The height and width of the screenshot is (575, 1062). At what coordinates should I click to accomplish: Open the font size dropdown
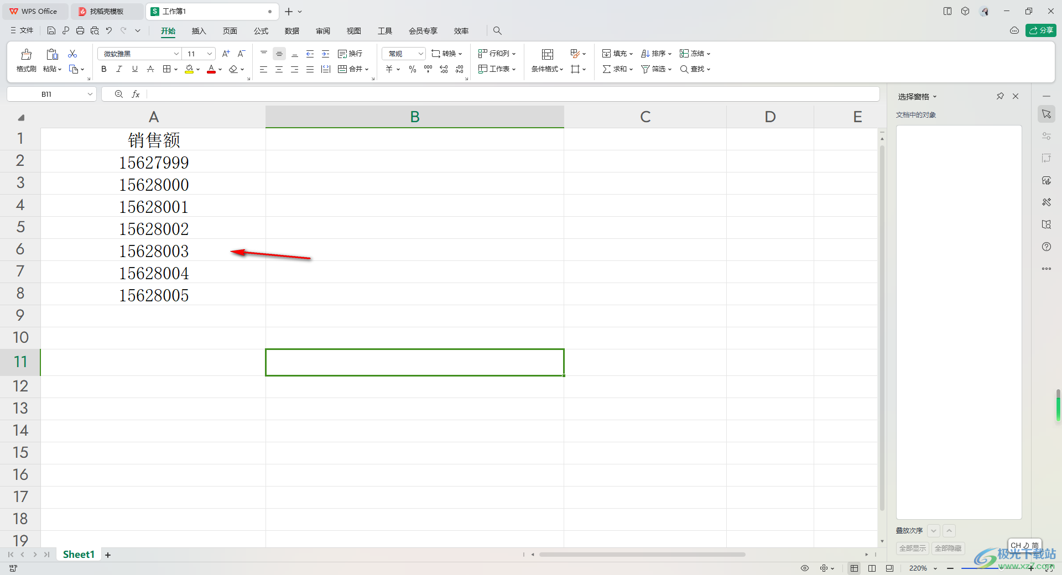[x=210, y=54]
